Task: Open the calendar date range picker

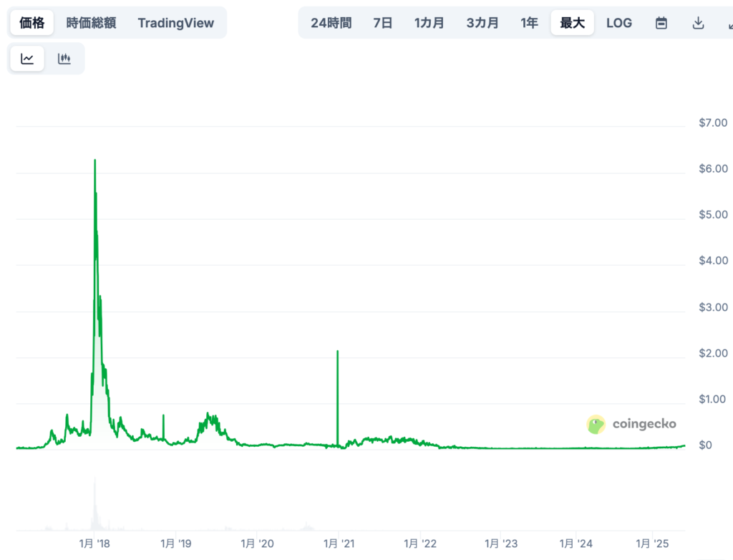Action: click(x=661, y=22)
